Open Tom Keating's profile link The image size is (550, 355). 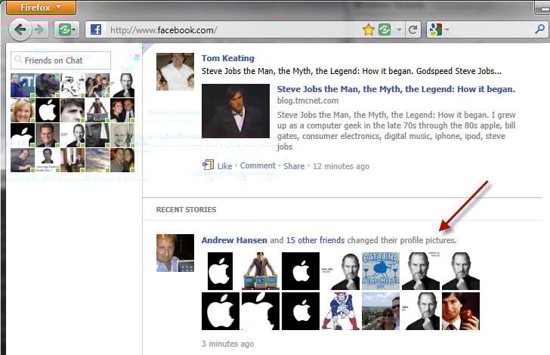tap(227, 58)
